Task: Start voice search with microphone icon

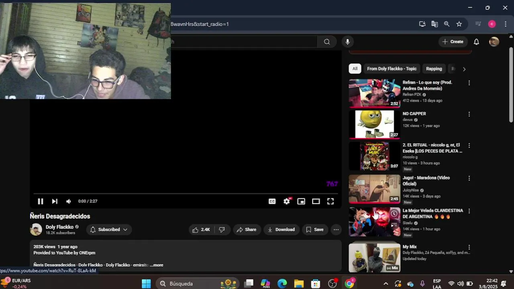Action: click(348, 42)
